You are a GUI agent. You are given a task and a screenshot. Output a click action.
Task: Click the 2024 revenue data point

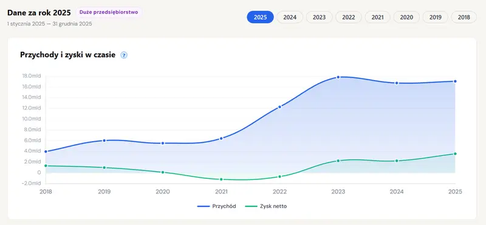pos(397,83)
